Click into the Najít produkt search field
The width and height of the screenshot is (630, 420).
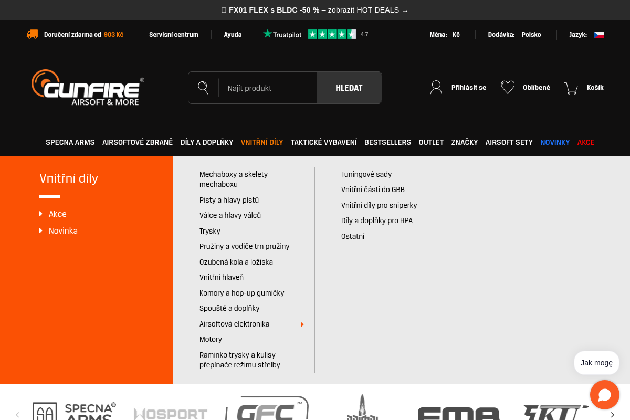pos(268,88)
